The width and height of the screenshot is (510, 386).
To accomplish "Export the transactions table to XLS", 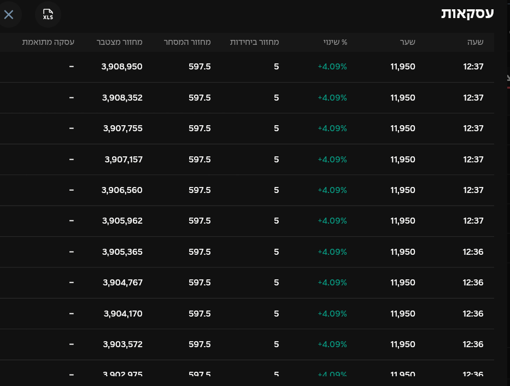I will coord(48,14).
